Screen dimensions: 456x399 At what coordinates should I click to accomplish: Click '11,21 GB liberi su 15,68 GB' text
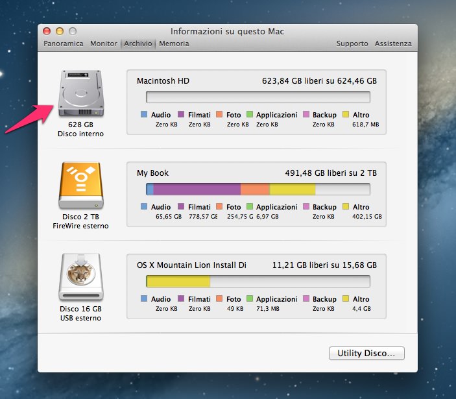pos(324,265)
